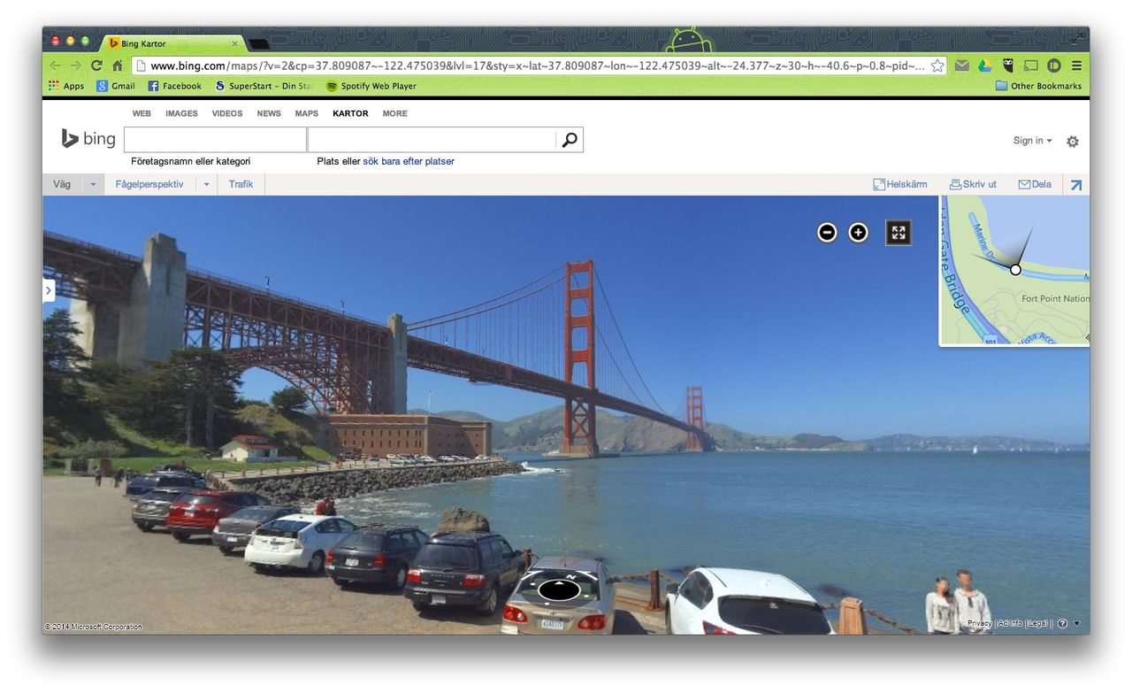
Task: Click the sök bara efter platser link
Action: 409,161
